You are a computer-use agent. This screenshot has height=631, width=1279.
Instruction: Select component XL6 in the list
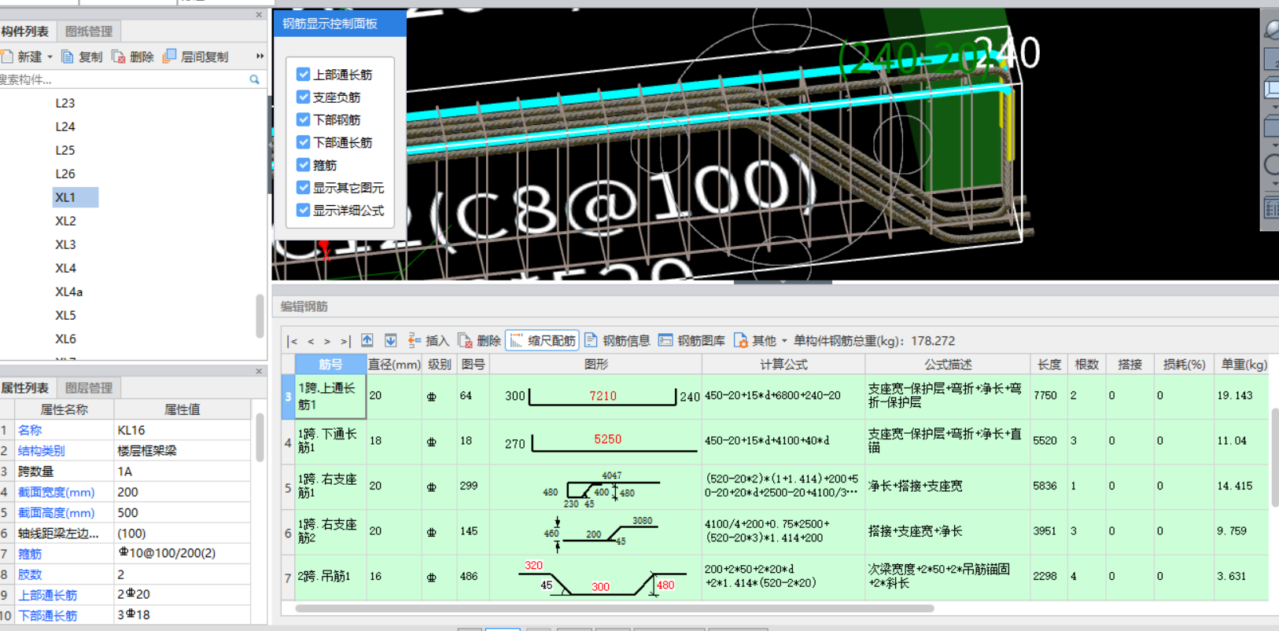tap(66, 339)
